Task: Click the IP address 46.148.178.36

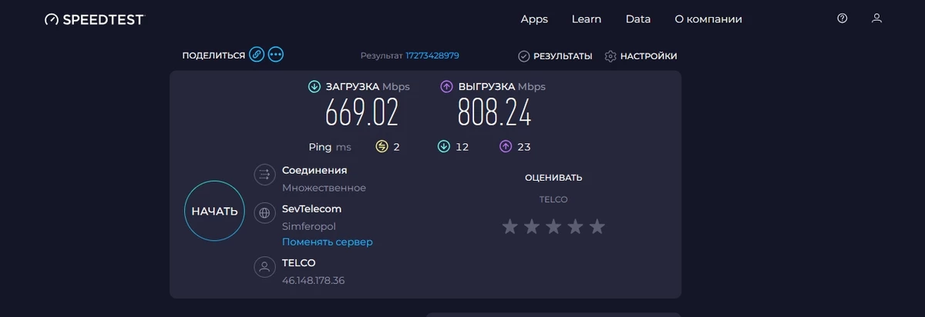Action: [x=313, y=280]
